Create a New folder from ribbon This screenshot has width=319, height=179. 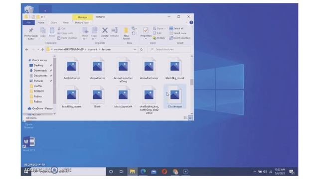coord(126,33)
